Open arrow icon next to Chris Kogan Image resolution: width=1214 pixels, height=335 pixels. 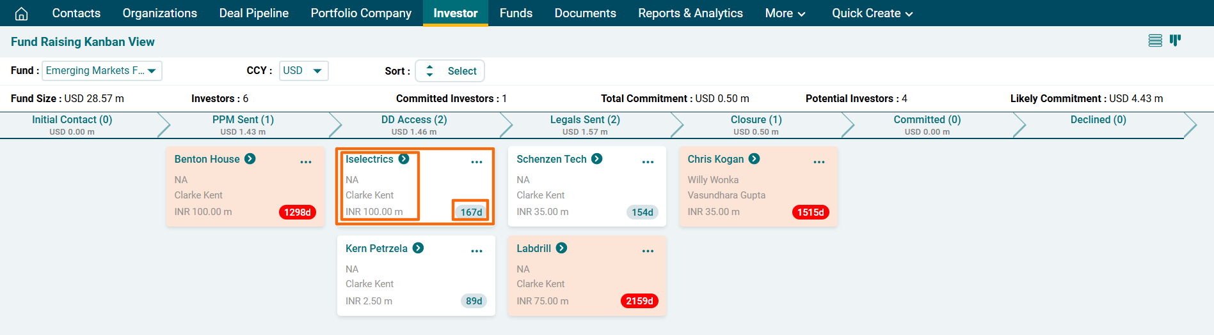click(755, 159)
